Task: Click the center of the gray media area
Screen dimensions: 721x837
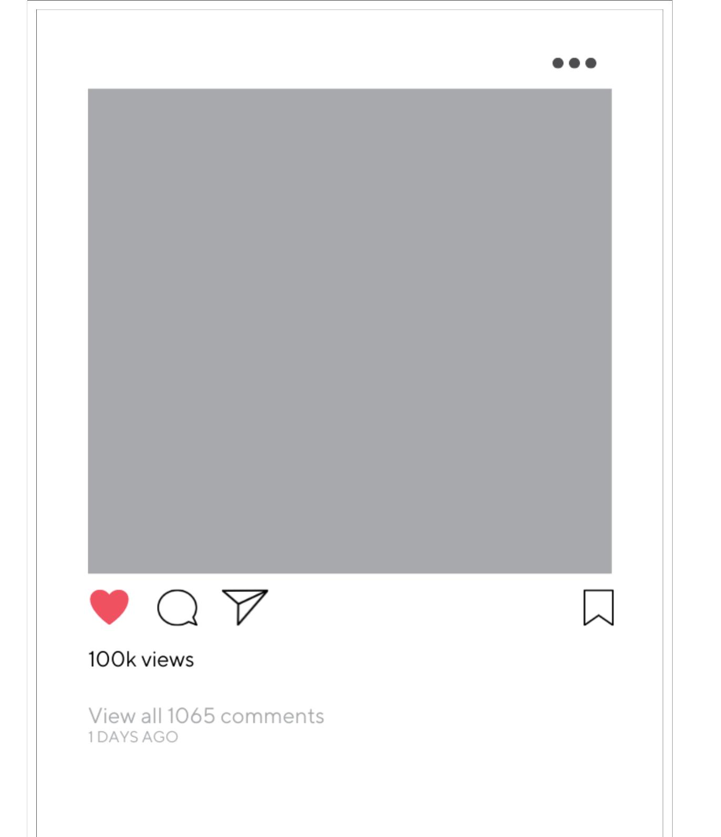Action: (x=349, y=331)
